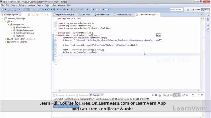Click the Console view tab

[x=96, y=95]
